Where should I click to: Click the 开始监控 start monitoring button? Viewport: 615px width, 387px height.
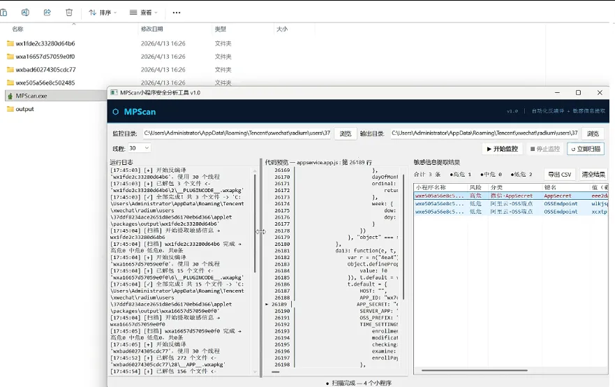[503, 149]
